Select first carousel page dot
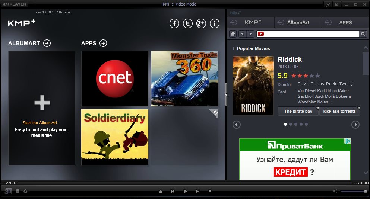370x199 pixels. 285,124
